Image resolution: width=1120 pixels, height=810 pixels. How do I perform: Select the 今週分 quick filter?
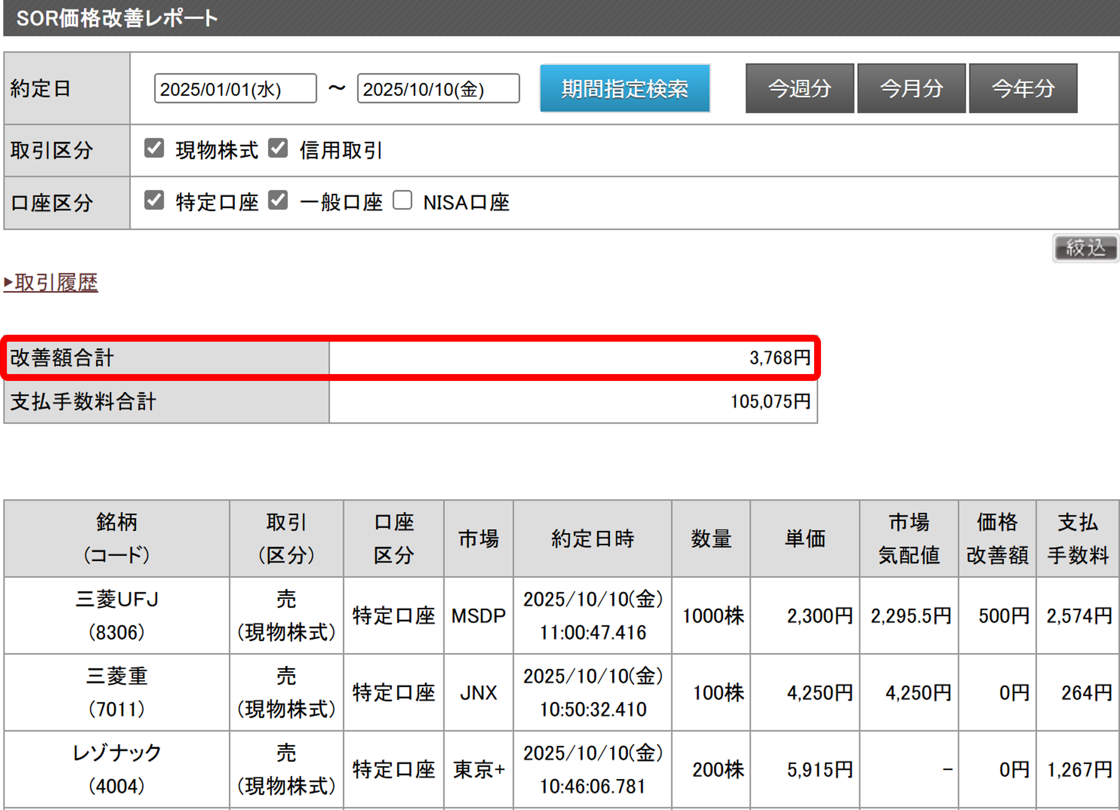point(799,89)
